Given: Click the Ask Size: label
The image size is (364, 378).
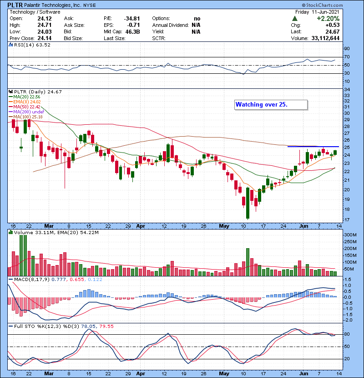Looking at the screenshot, I should [x=74, y=25].
